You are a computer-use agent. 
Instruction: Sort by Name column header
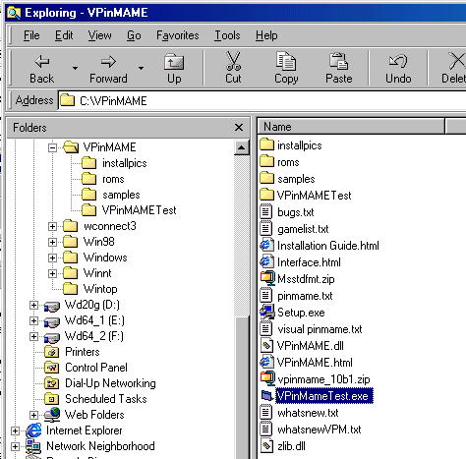[351, 127]
